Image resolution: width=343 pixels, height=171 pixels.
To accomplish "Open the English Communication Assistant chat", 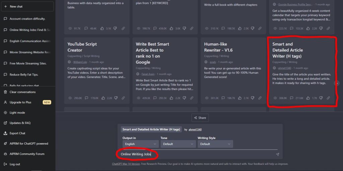I will (x=27, y=41).
